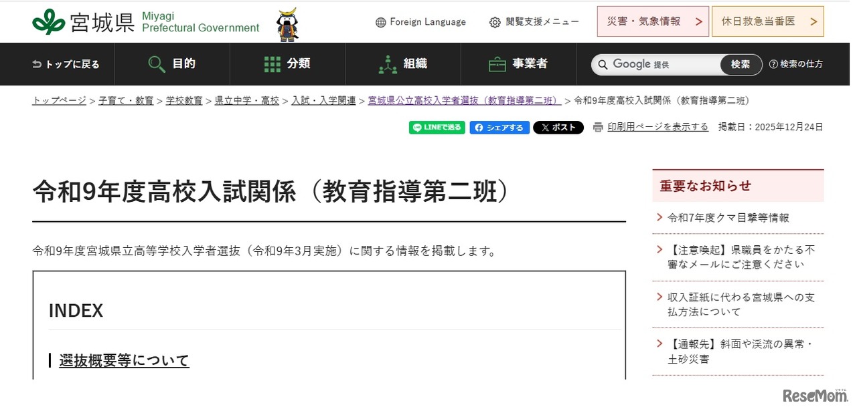The height and width of the screenshot is (411, 857).
Task: Click the トップに戻る return icon
Action: (x=36, y=63)
